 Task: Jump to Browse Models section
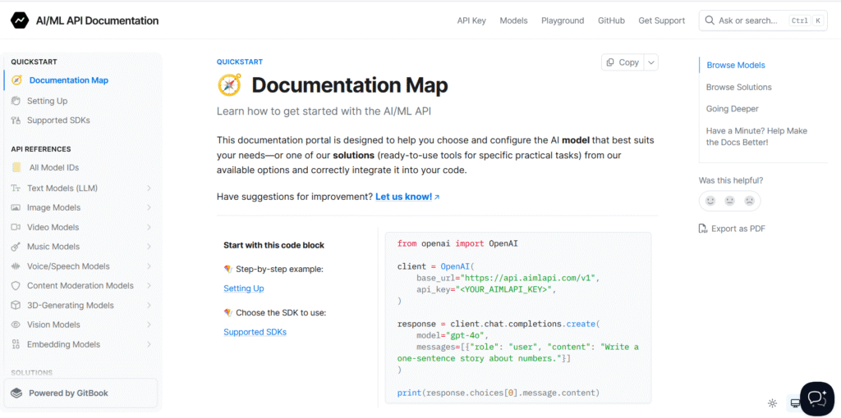pos(736,66)
